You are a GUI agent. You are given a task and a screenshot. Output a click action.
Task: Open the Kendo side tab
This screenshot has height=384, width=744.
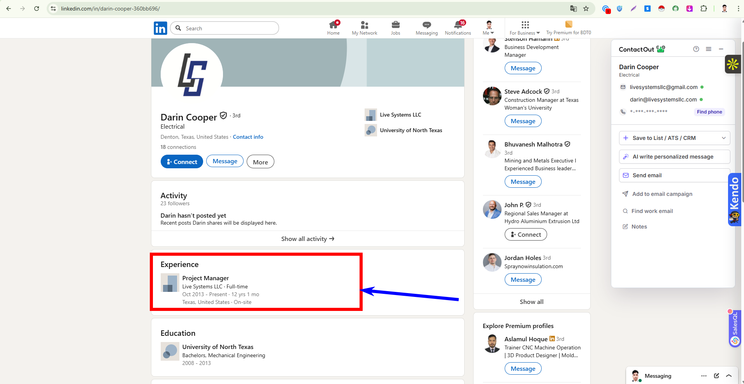click(x=735, y=199)
